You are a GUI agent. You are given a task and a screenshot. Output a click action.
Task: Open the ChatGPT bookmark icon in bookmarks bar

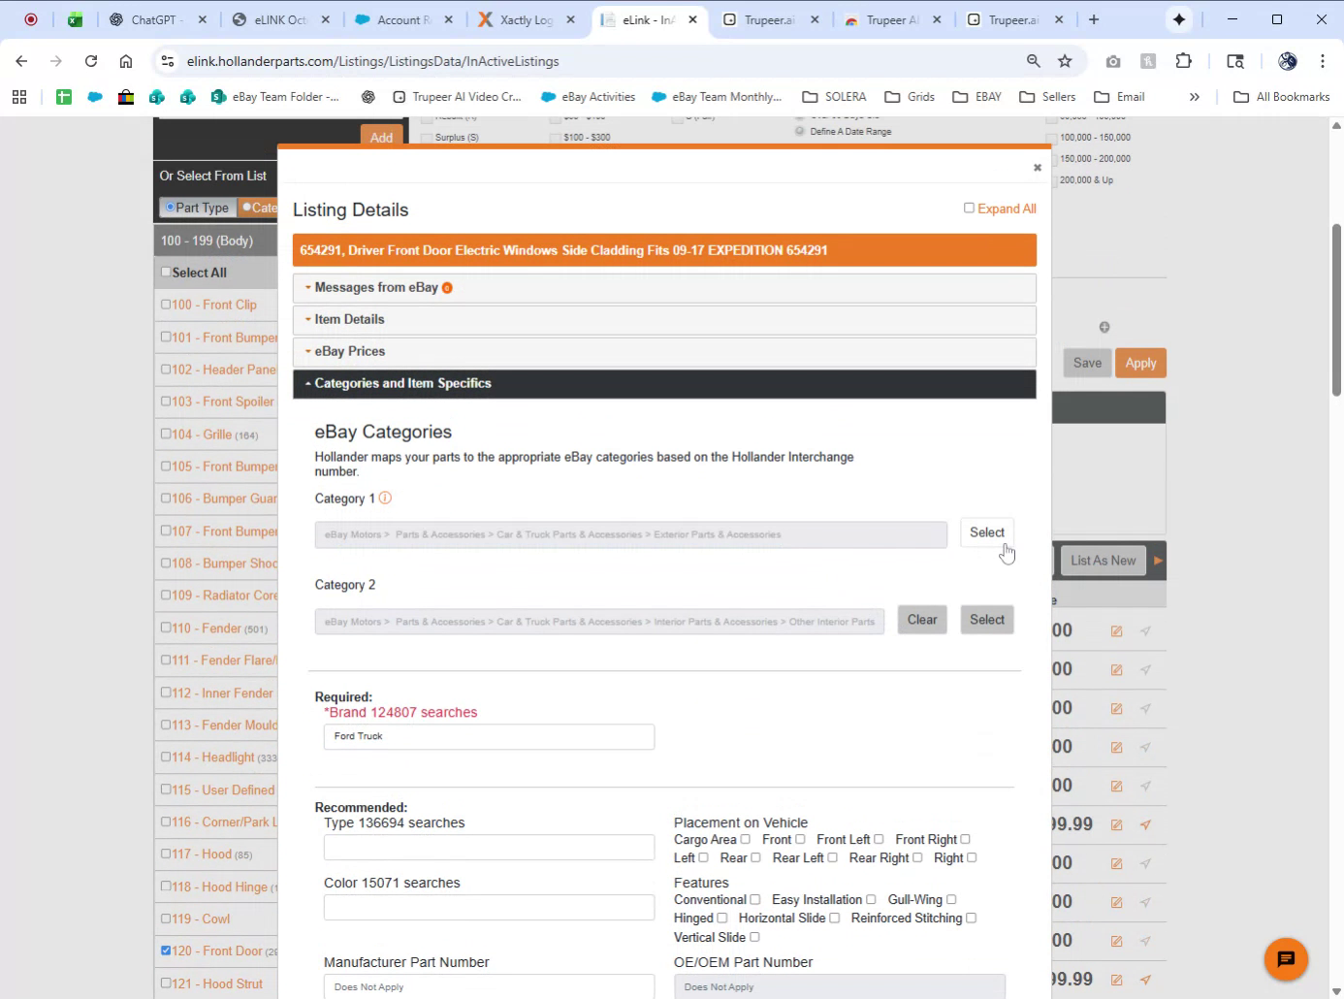(368, 97)
